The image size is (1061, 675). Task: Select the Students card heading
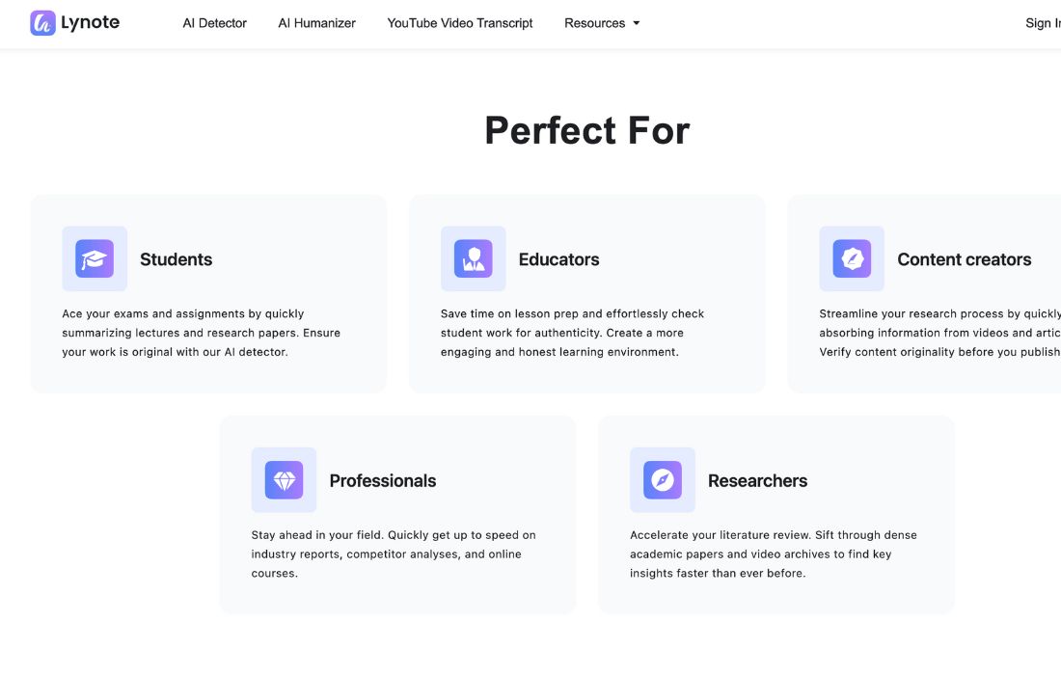coord(177,259)
